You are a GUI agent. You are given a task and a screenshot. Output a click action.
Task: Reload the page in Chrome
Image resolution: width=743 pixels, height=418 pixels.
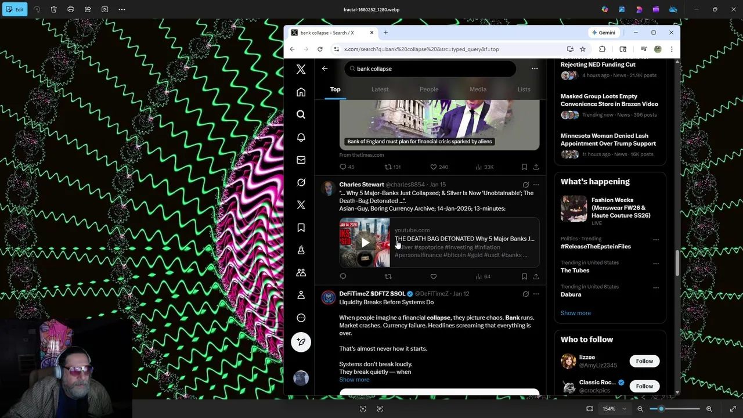click(x=320, y=49)
